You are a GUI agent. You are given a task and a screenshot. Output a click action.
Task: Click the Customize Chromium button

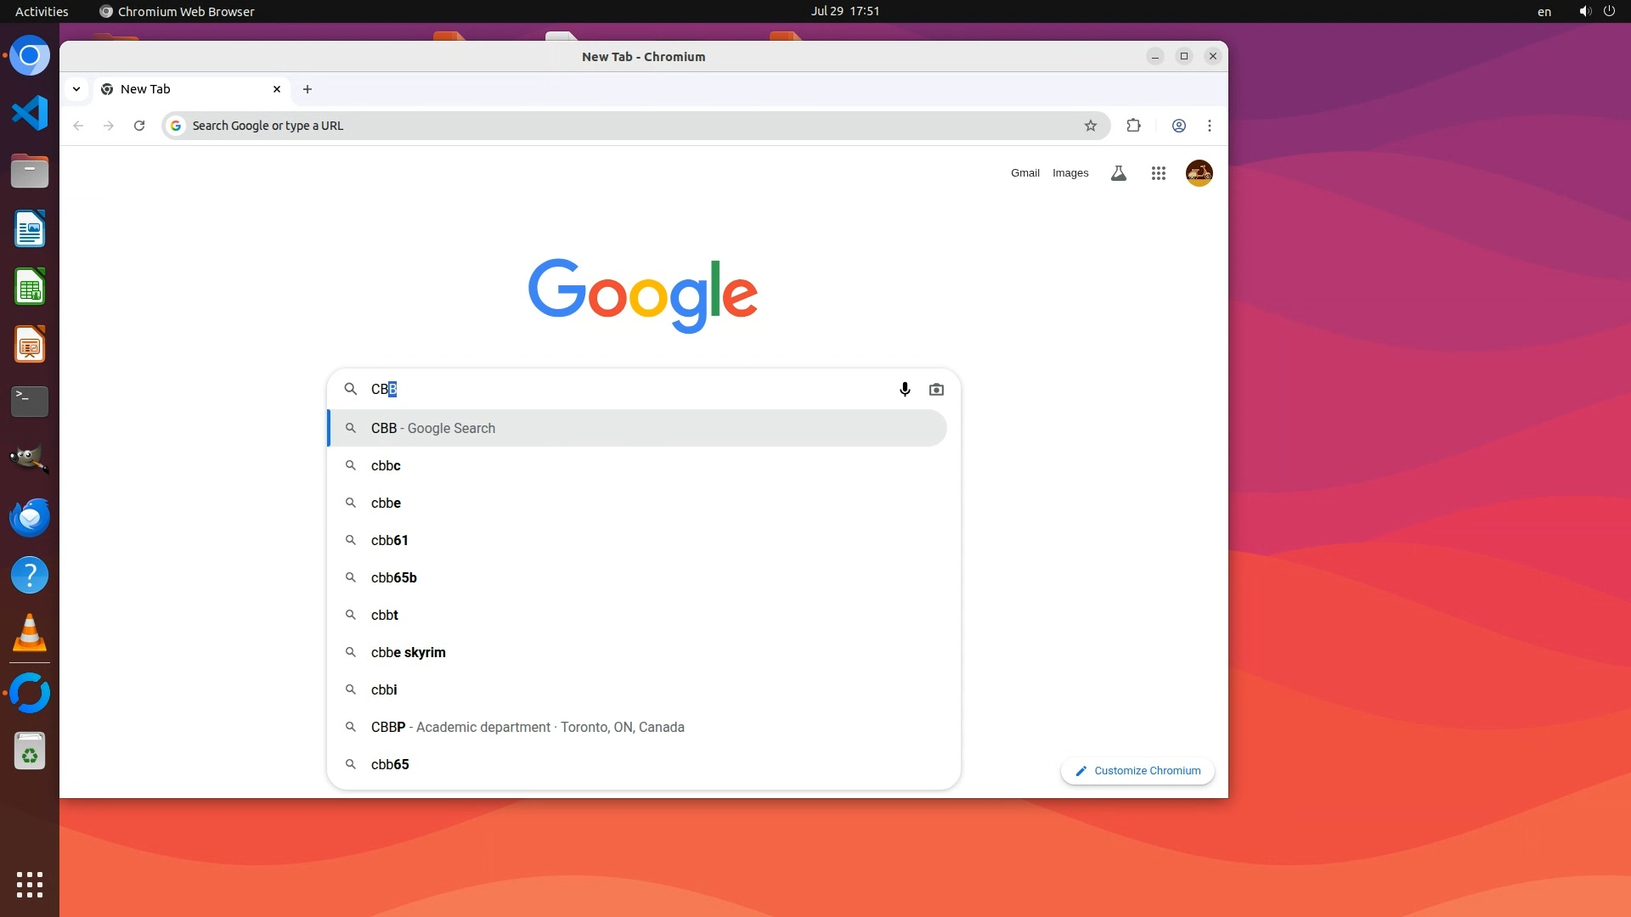point(1137,771)
